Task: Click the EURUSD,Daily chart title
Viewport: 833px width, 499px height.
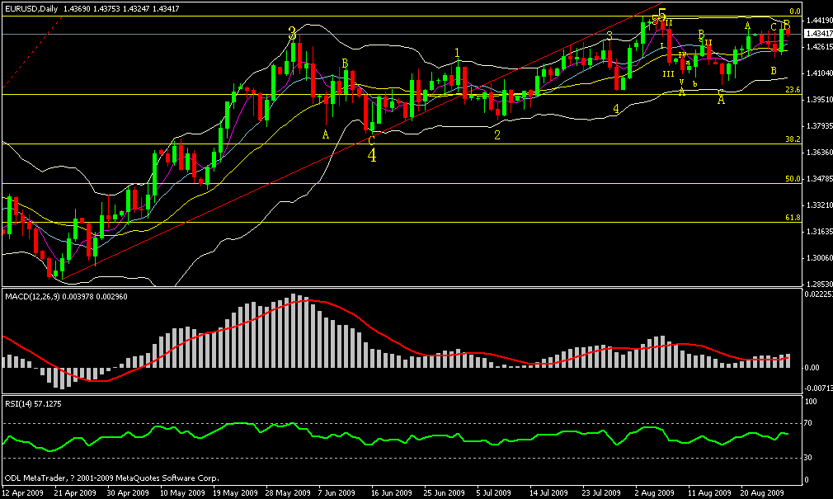Action: (31, 9)
